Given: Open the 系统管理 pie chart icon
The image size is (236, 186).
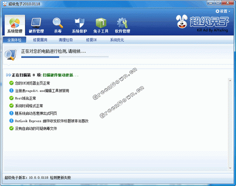Looking at the screenshot, I should pos(15,23).
